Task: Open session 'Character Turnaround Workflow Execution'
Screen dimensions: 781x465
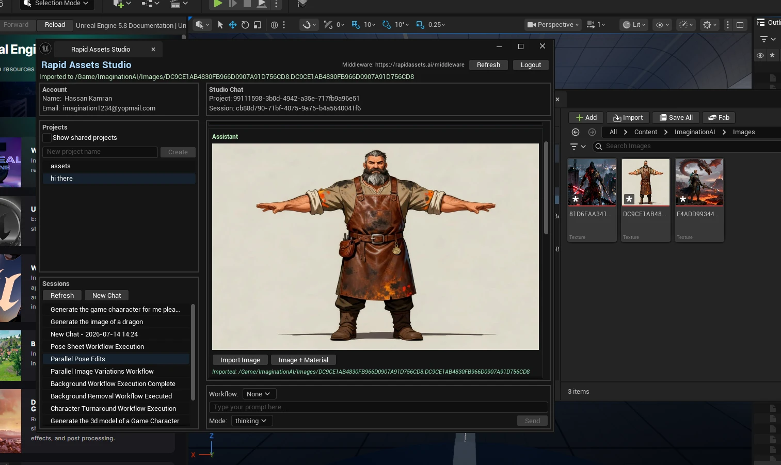Action: (x=116, y=409)
